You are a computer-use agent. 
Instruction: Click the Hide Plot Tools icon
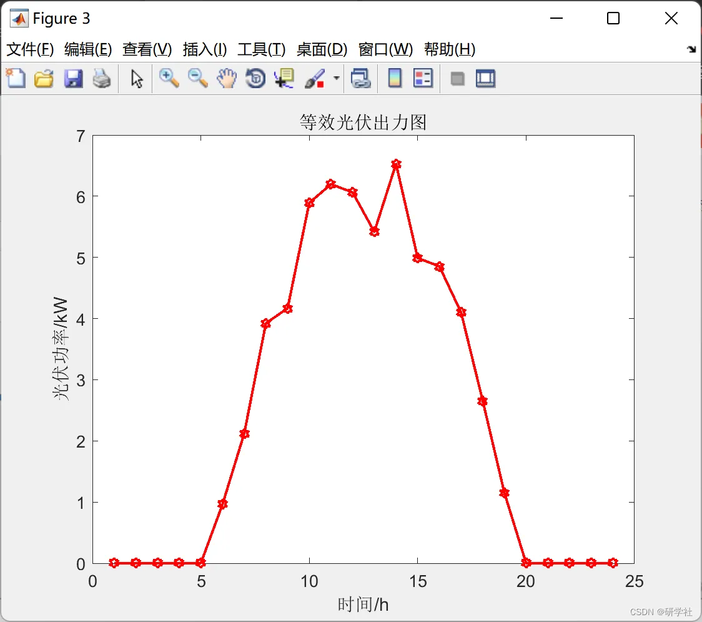point(457,79)
